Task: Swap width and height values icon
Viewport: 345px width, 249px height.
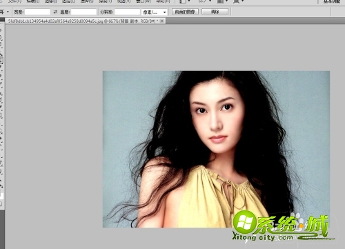Action: point(55,12)
